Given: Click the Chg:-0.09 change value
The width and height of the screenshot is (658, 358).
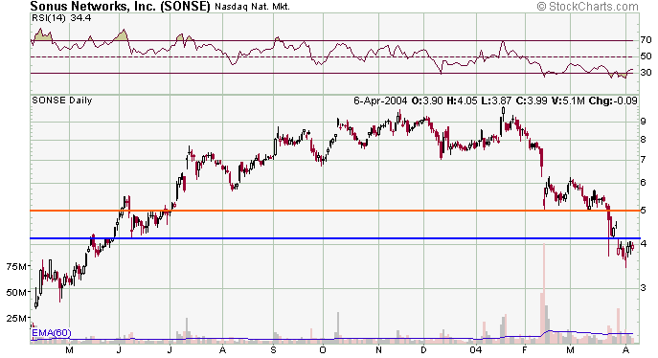Looking at the screenshot, I should pyautogui.click(x=613, y=101).
